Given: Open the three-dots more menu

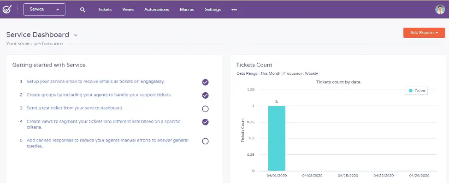Looking at the screenshot, I should (234, 10).
